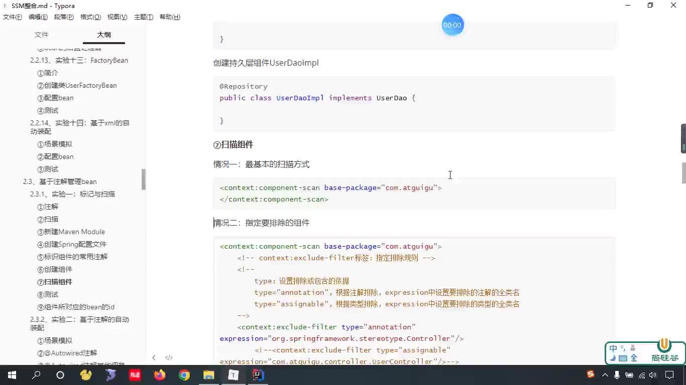Open 文件(F) menu
This screenshot has height=385, width=686.
13,17
